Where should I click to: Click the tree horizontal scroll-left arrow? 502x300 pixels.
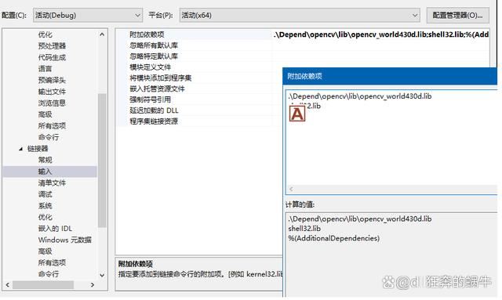[x=8, y=284]
